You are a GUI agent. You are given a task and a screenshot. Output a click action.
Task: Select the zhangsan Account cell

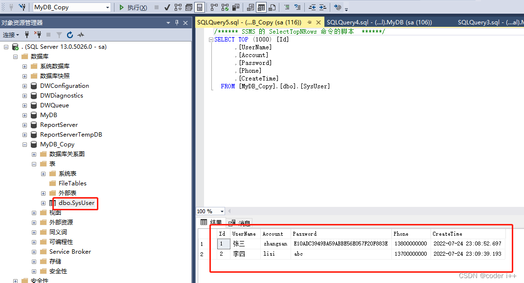pyautogui.click(x=276, y=243)
